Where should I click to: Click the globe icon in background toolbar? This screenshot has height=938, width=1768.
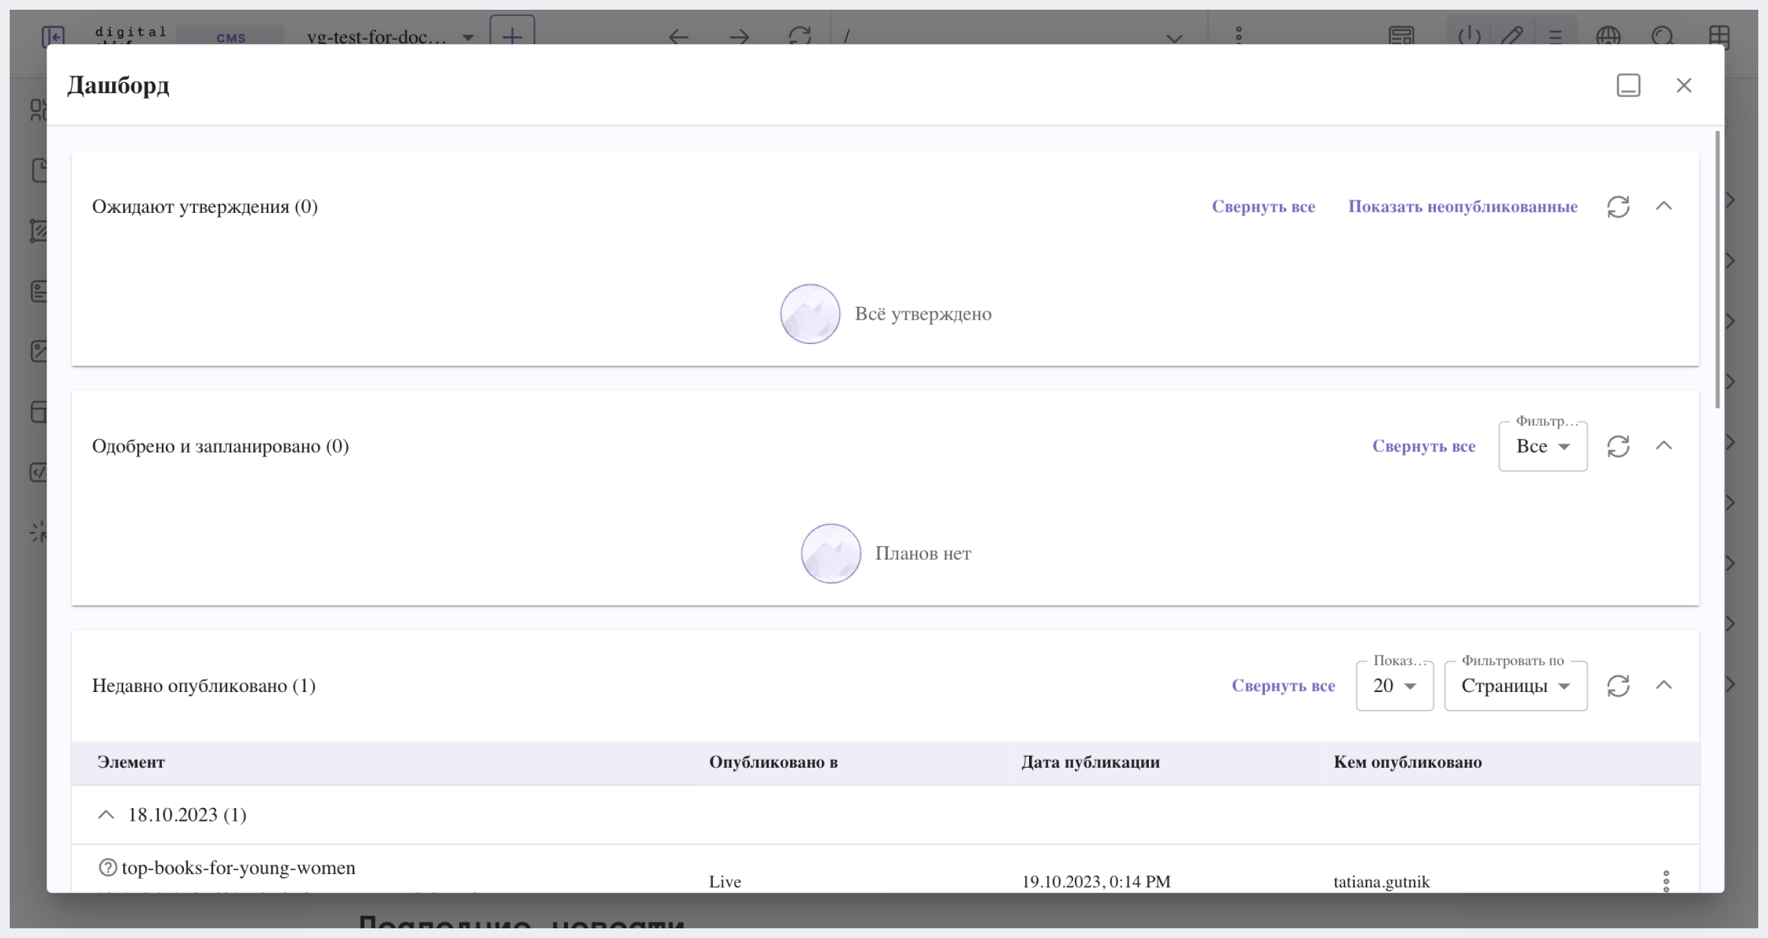(x=1608, y=36)
